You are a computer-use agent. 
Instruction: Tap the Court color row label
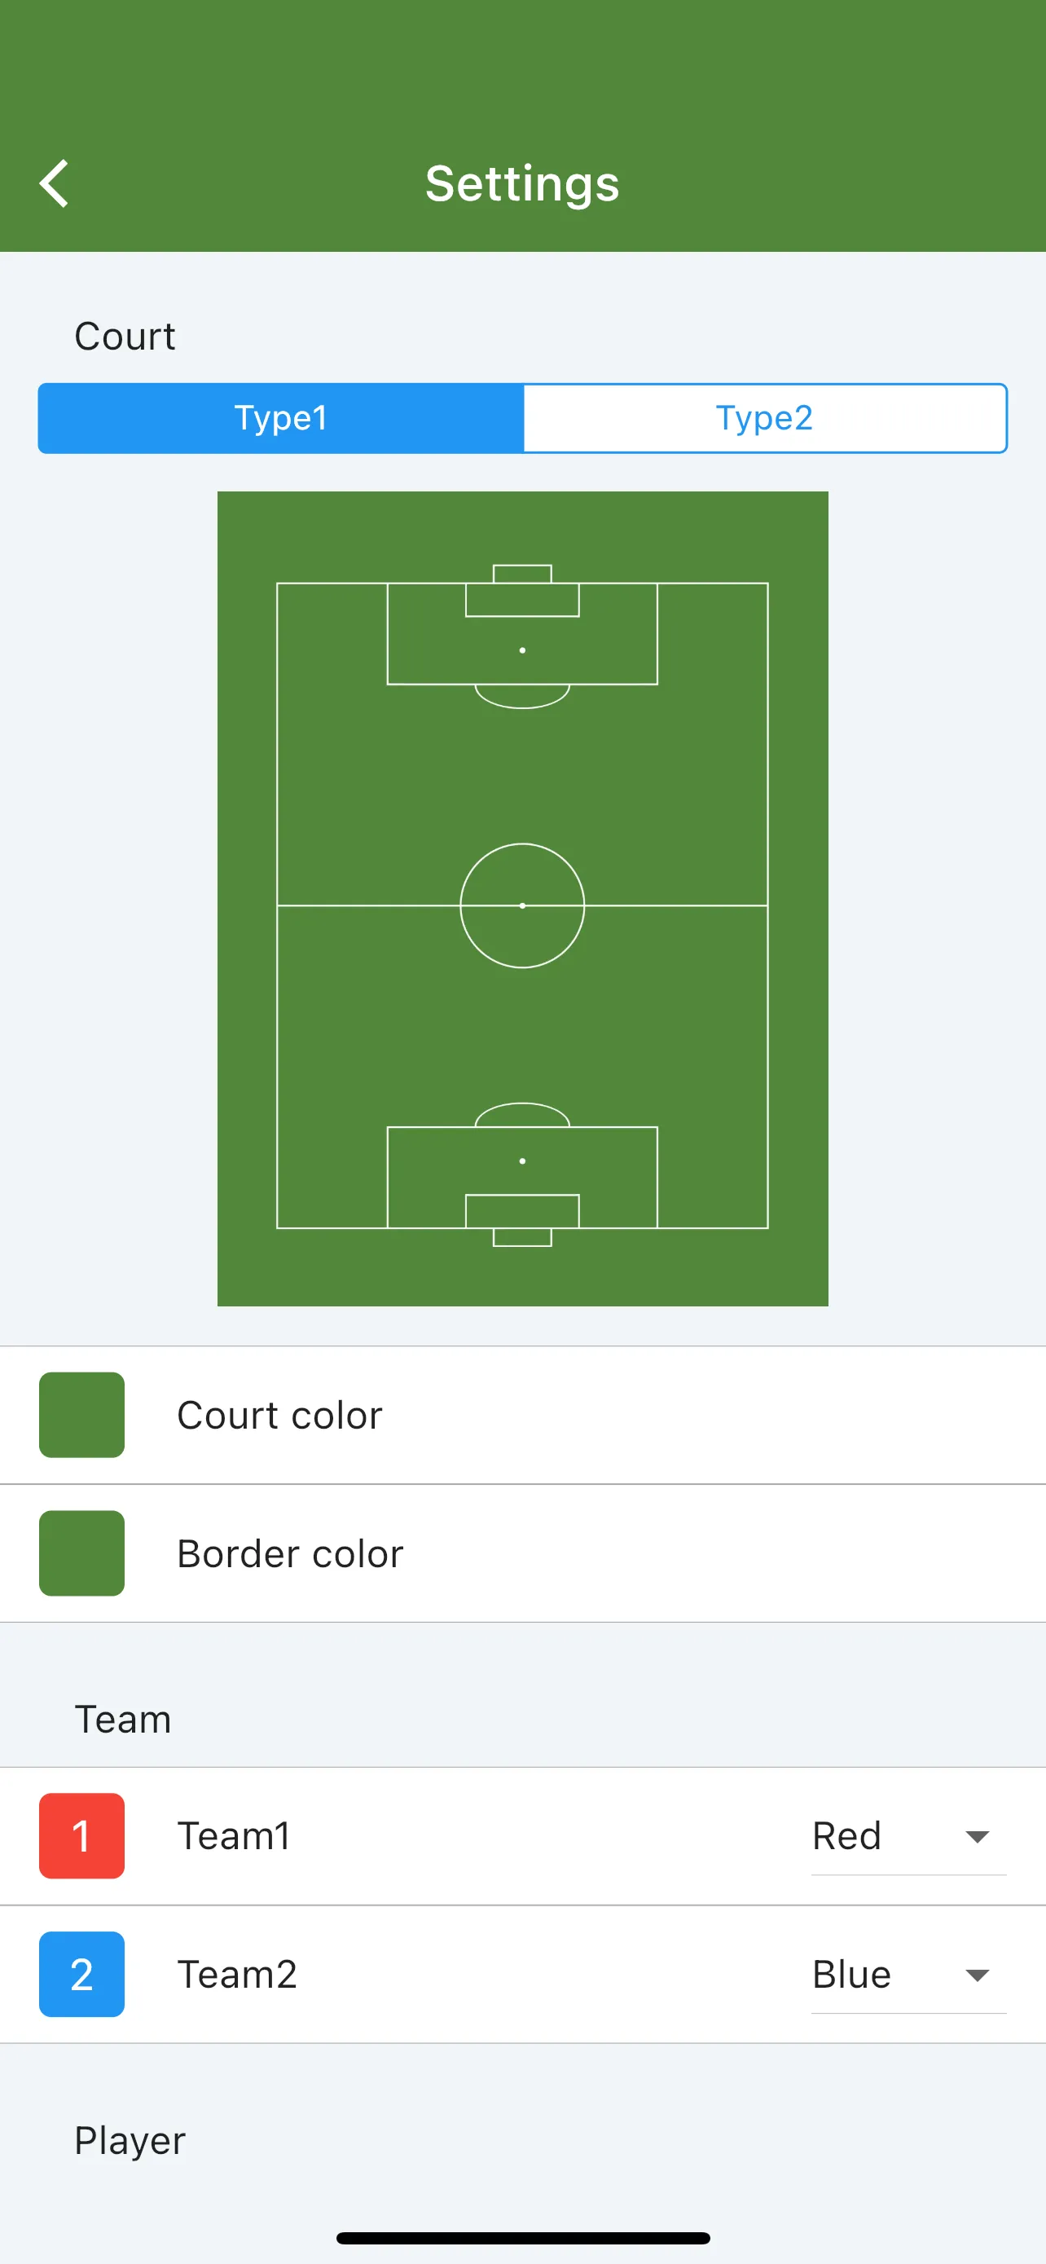point(279,1415)
